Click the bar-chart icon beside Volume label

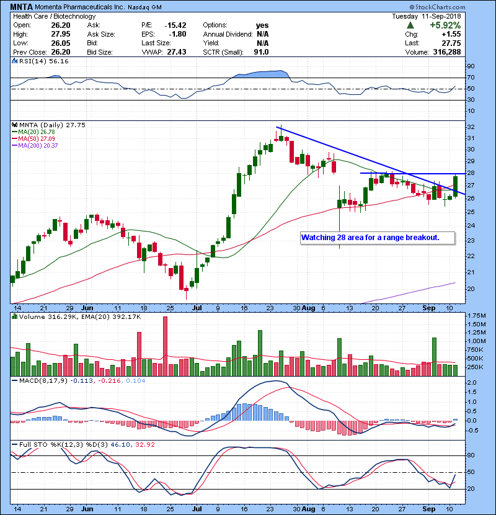14,316
